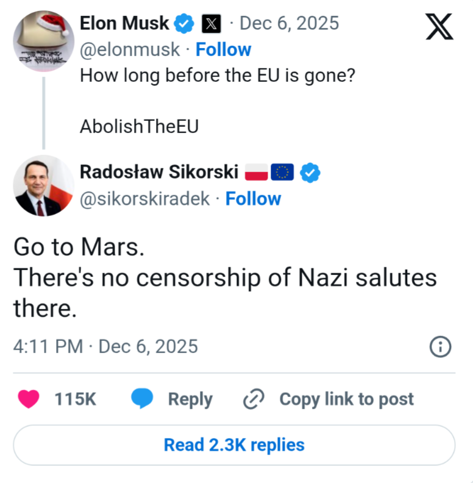Follow the @sikorskiradek account

coord(253,199)
